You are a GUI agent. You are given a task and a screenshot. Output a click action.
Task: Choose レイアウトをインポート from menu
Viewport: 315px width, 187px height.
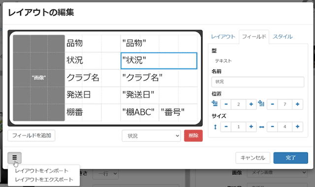pos(42,171)
